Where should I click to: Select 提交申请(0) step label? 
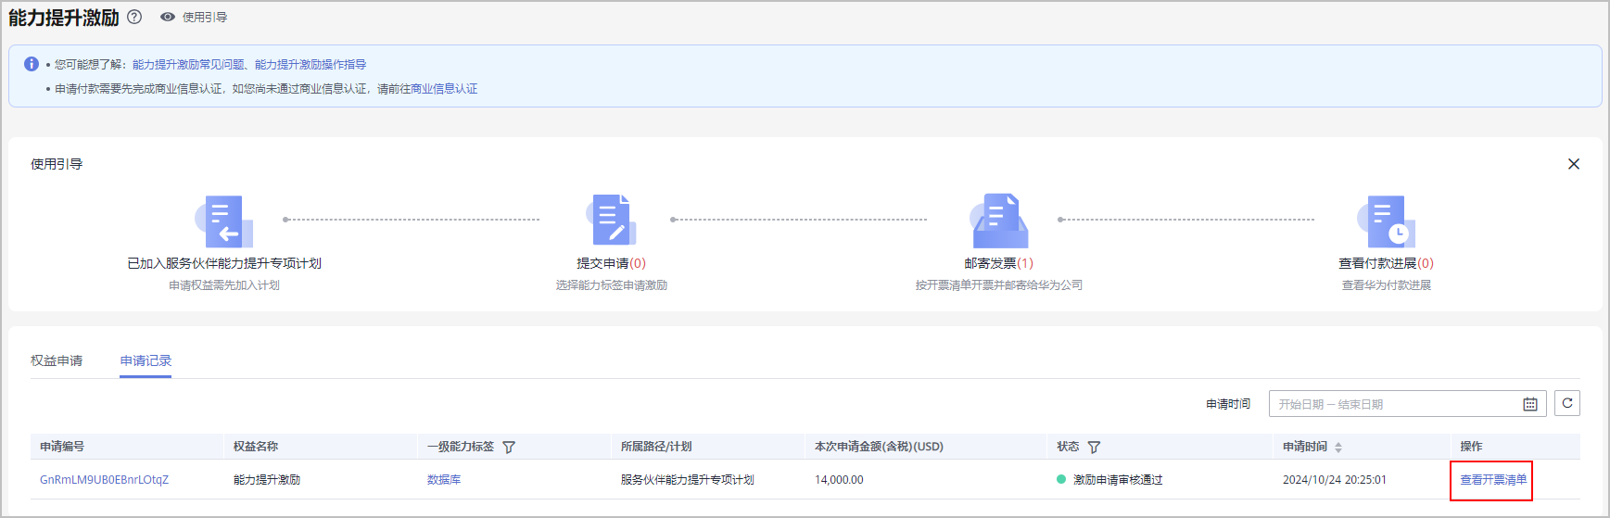(x=611, y=263)
